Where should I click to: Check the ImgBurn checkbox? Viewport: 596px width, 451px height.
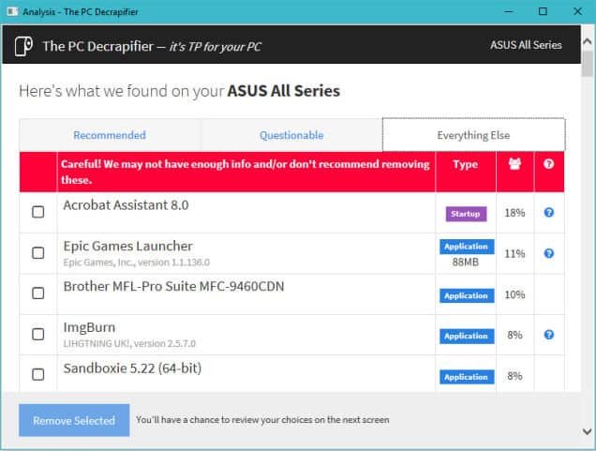tap(38, 334)
